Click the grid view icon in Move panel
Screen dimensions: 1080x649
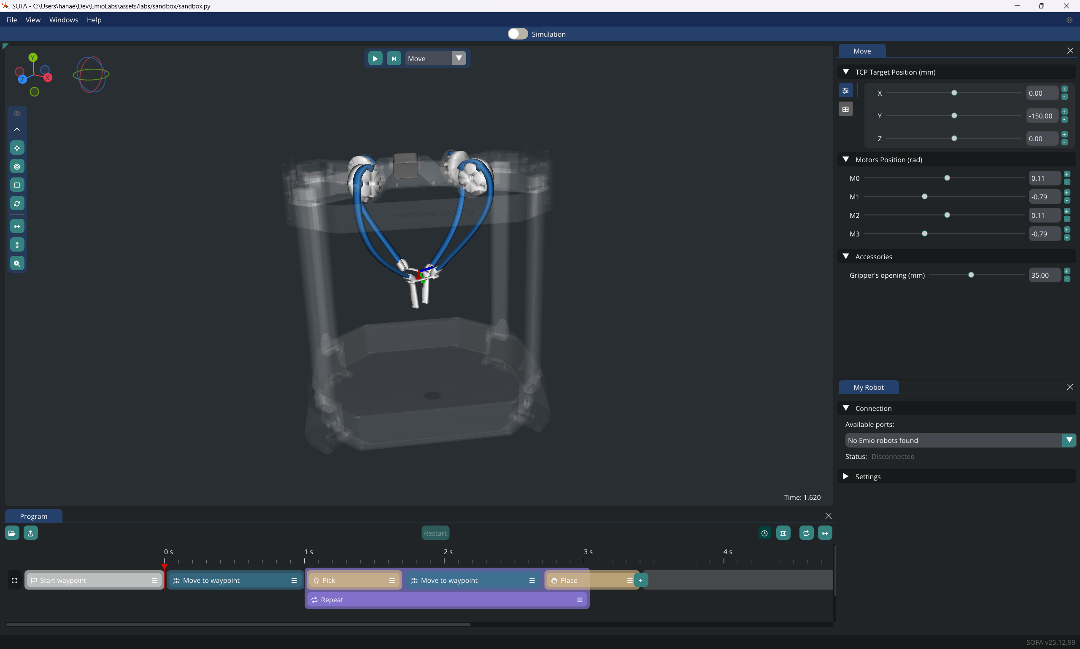click(x=845, y=109)
